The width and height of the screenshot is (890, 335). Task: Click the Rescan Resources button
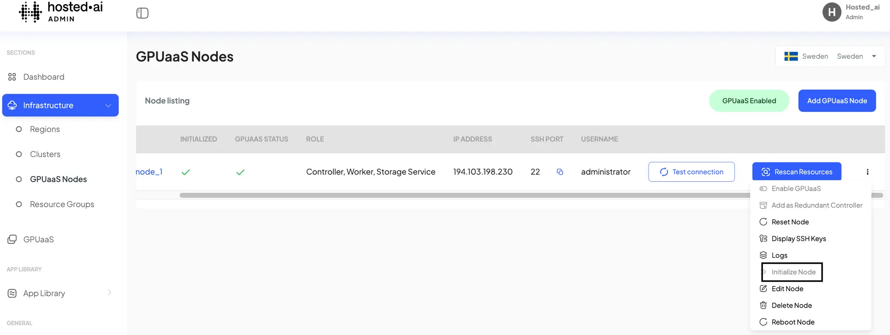796,172
